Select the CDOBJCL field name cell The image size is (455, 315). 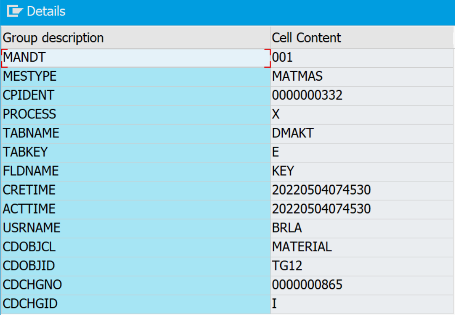coord(29,246)
